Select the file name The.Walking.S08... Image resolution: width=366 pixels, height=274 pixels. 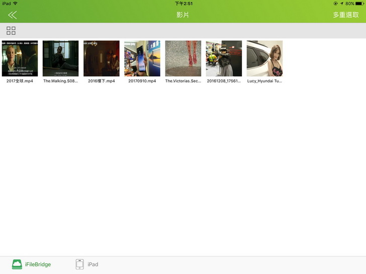point(61,81)
